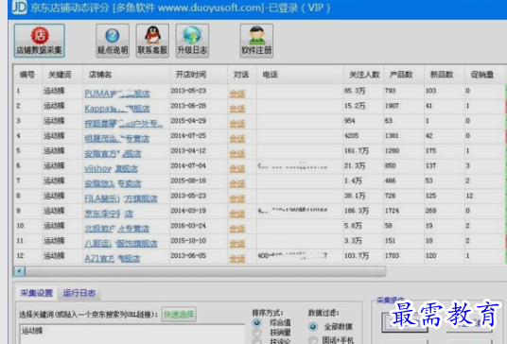Click the 会话 link in row 5
Viewport: 507px width, 344px height.
pos(237,154)
